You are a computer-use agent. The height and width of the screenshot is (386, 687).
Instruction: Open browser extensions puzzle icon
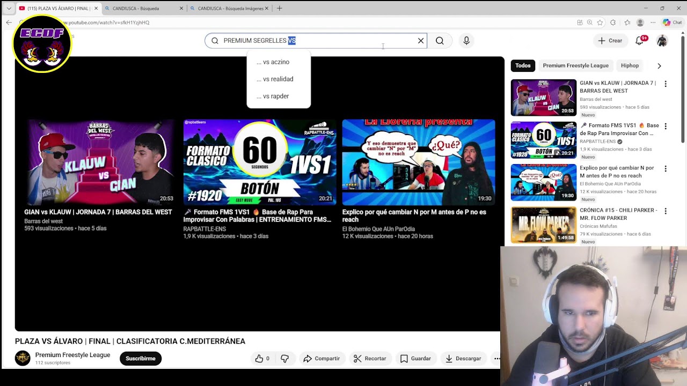click(x=613, y=23)
